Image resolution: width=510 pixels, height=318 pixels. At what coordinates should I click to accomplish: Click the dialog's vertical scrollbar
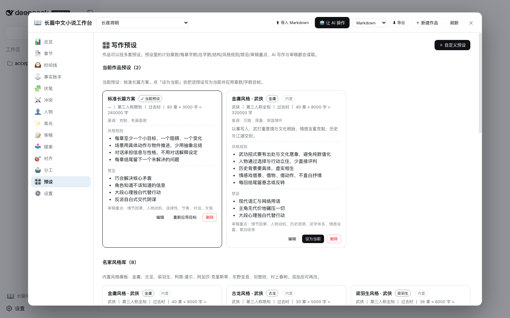pyautogui.click(x=480, y=83)
